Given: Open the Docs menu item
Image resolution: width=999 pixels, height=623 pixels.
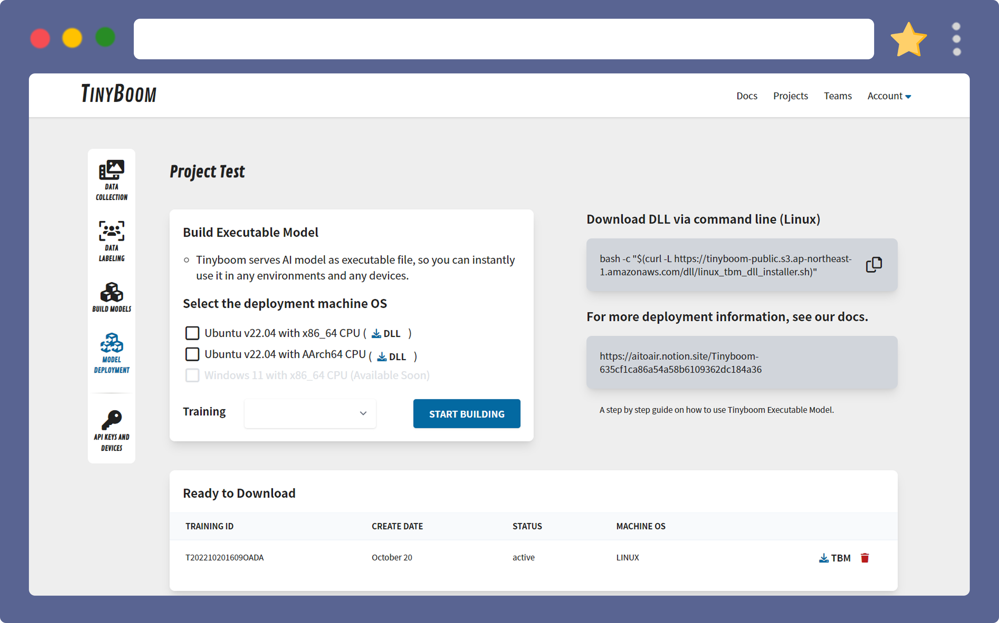Looking at the screenshot, I should pos(746,96).
